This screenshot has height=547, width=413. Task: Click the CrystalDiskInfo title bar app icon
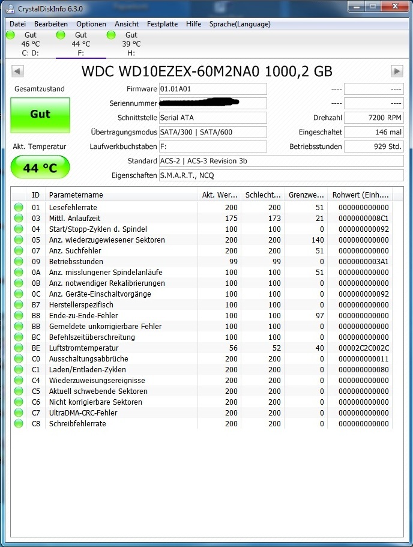11,9
